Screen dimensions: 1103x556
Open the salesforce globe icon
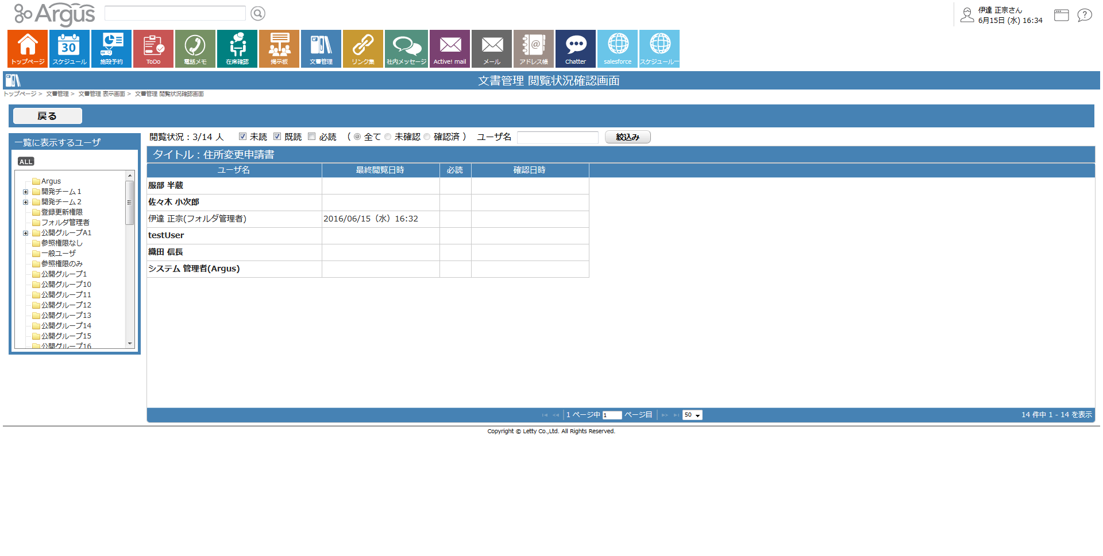click(x=618, y=49)
